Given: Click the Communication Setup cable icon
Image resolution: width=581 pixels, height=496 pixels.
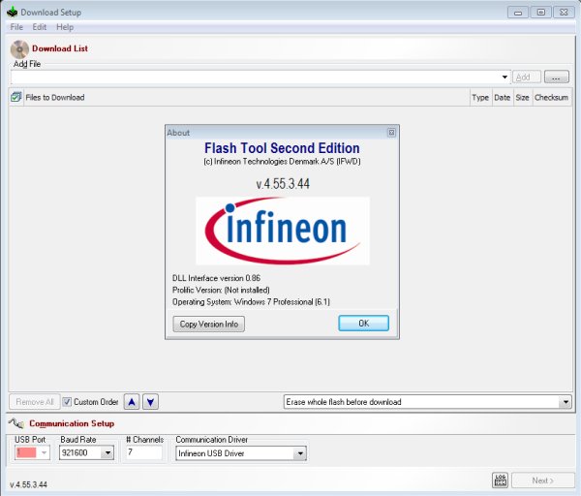Looking at the screenshot, I should pos(16,423).
